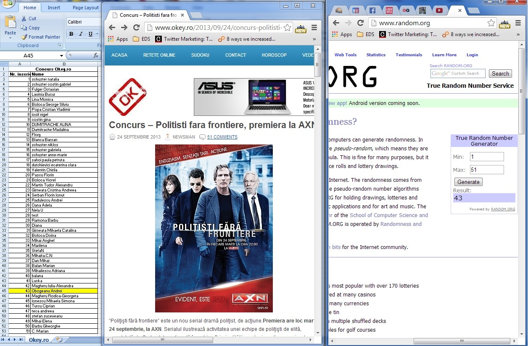Viewport: 528px width, 346px height.
Task: Toggle Bold formatting in Excel
Action: [71, 34]
